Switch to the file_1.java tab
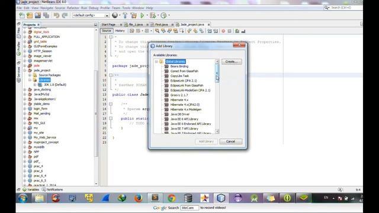The width and height of the screenshot is (379, 213). coord(136,25)
